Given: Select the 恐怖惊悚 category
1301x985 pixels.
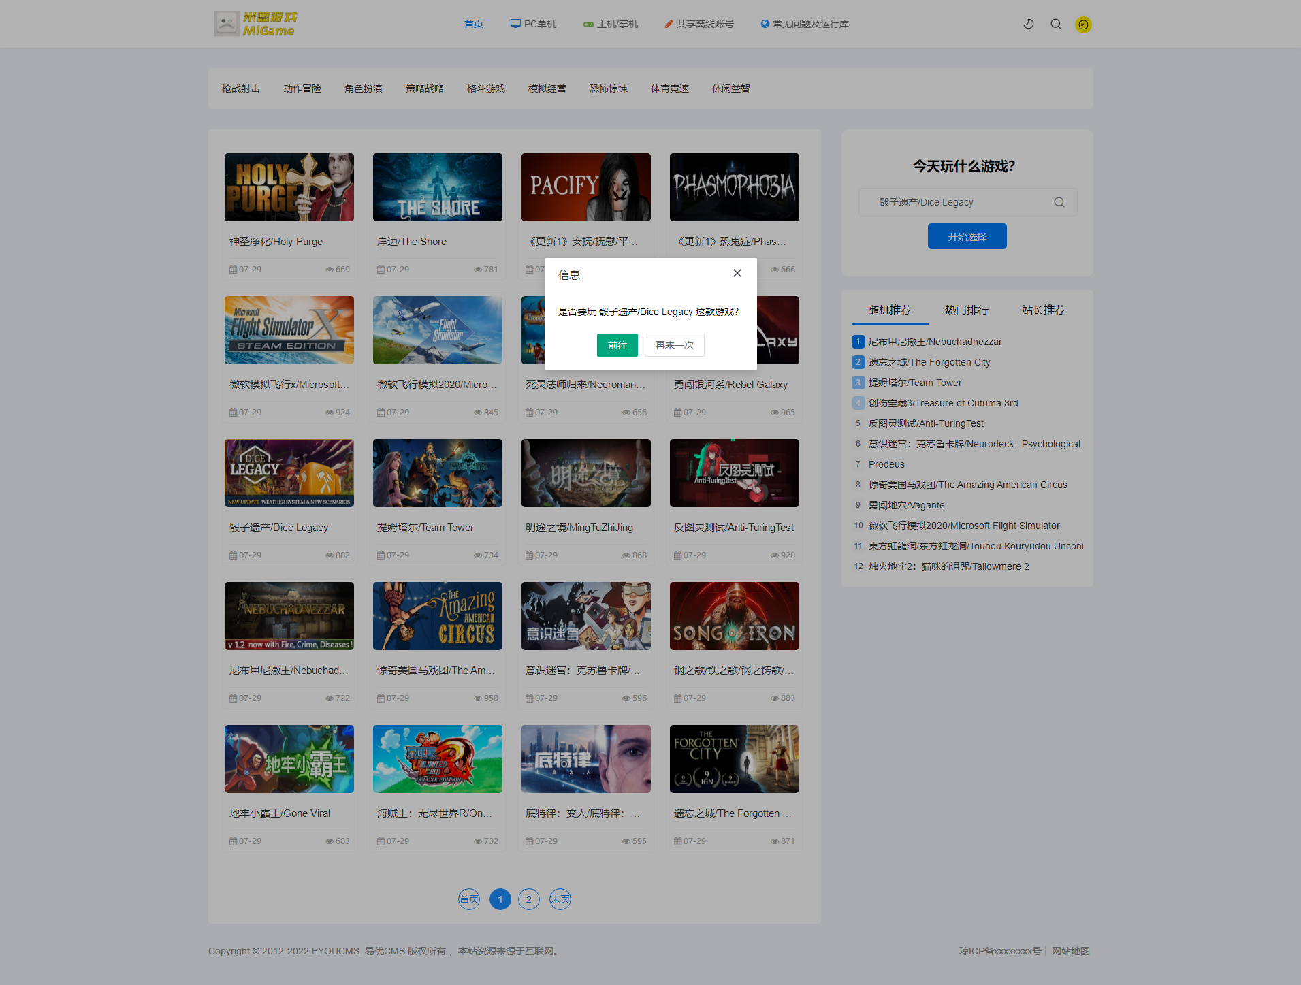Looking at the screenshot, I should pyautogui.click(x=609, y=88).
